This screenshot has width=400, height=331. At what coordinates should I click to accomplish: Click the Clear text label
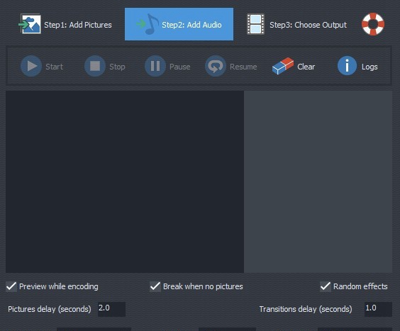coord(306,67)
